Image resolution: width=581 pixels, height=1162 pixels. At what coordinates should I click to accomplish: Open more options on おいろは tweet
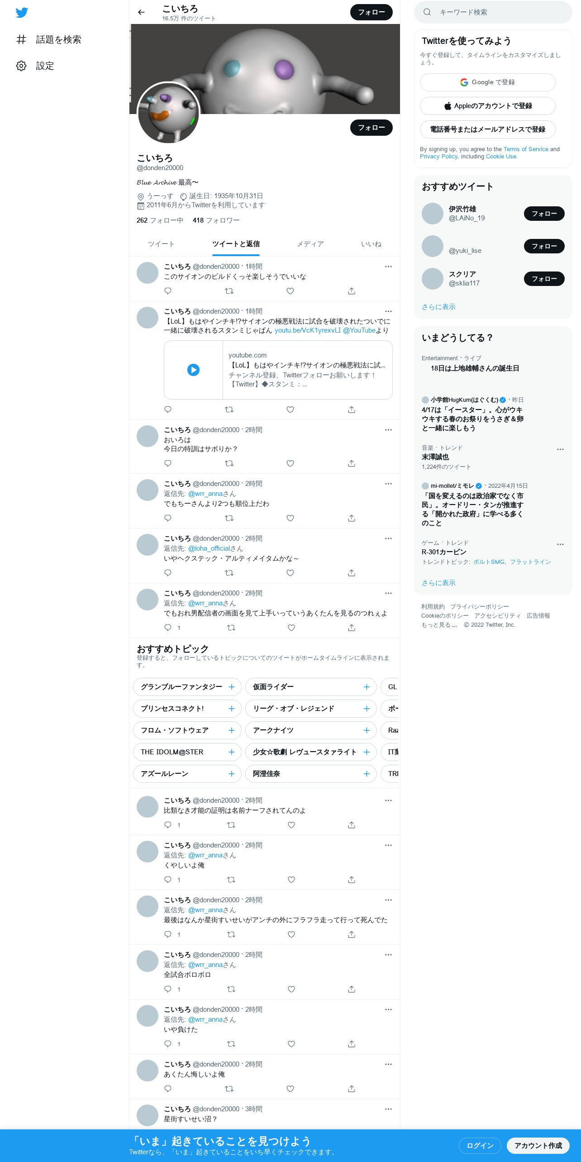click(388, 430)
